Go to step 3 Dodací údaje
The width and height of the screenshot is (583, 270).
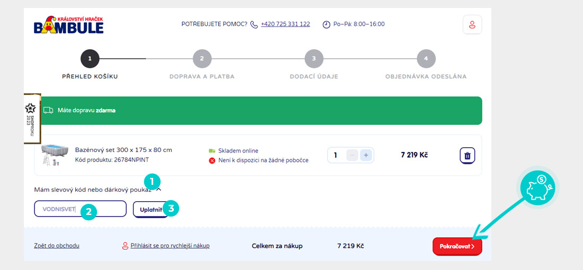pos(314,59)
